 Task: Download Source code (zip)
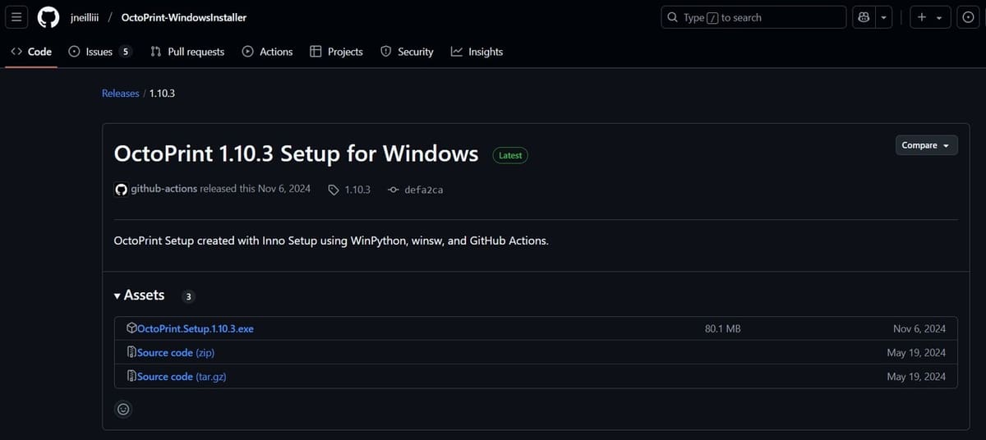tap(176, 352)
